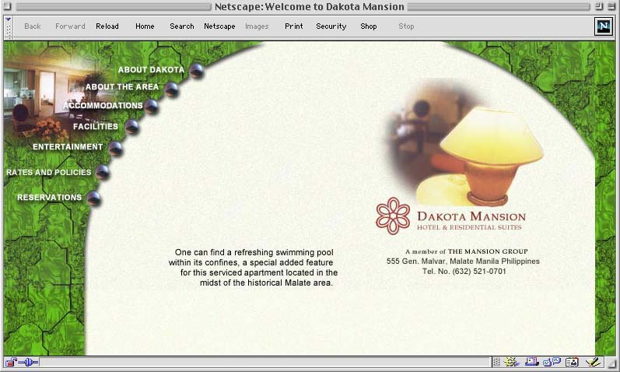Click the window zoom box in title bar
The image size is (620, 372).
(x=599, y=6)
